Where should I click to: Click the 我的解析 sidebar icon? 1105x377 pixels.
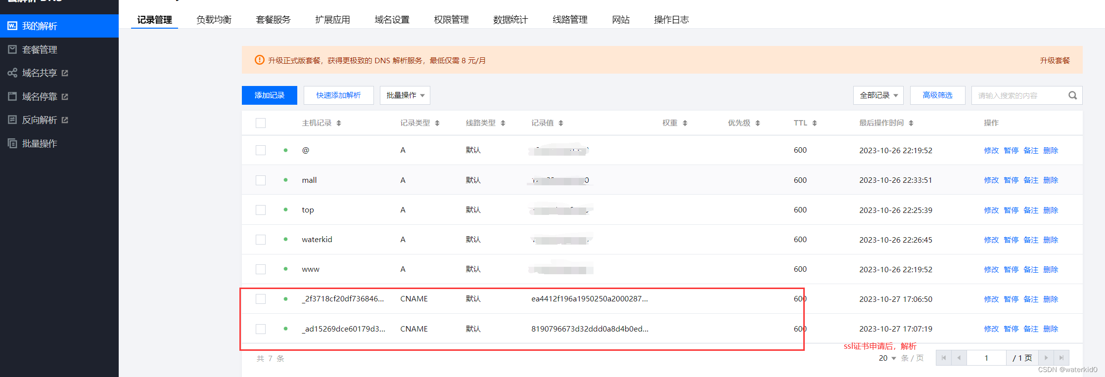point(12,26)
